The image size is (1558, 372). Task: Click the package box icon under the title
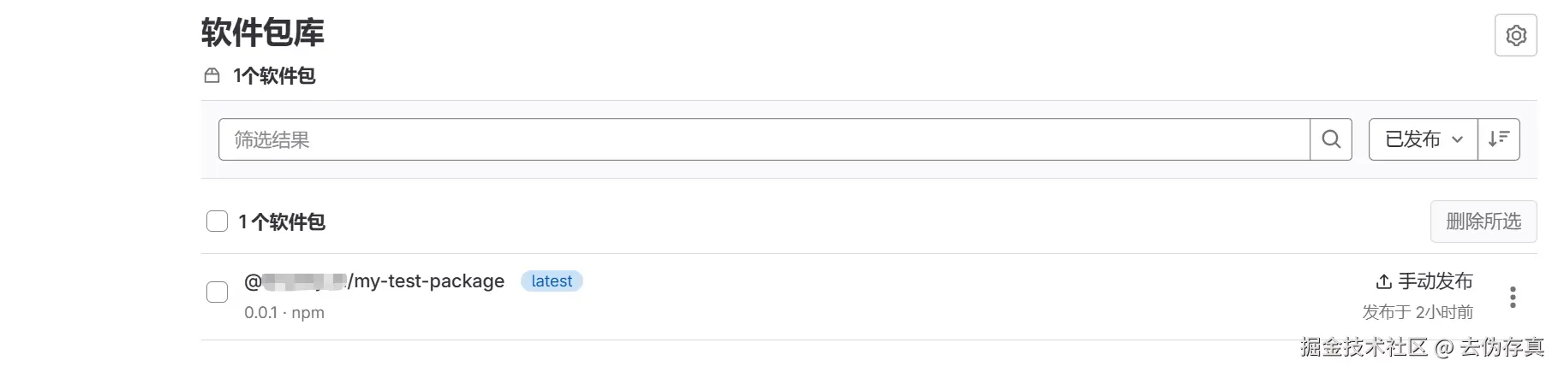tap(212, 76)
